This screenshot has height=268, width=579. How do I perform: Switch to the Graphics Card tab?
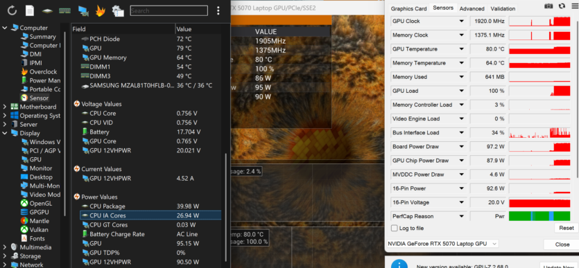[x=408, y=8]
